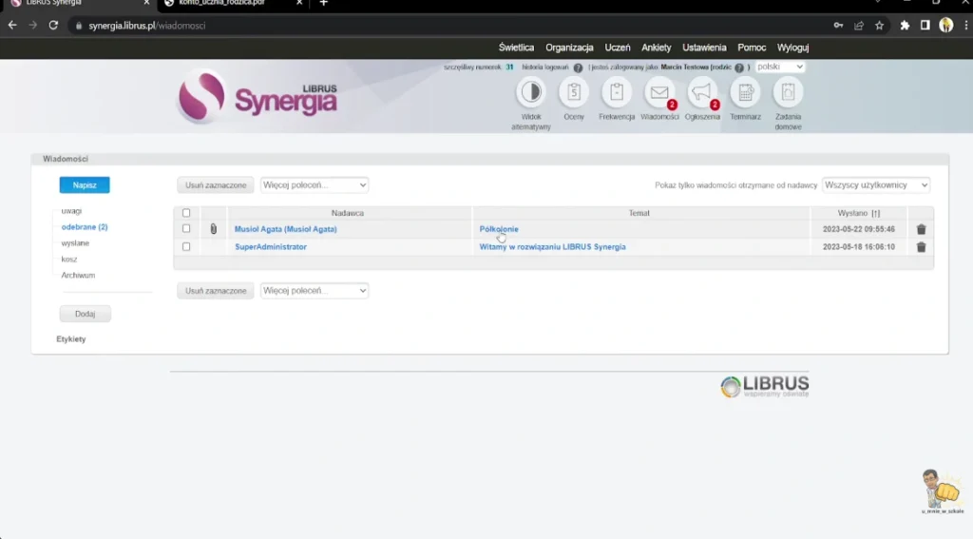The height and width of the screenshot is (539, 973).
Task: Open the Zadania domowe icon
Action: [x=788, y=92]
